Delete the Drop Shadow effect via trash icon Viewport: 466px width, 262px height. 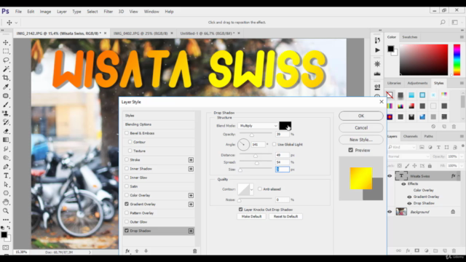(194, 251)
